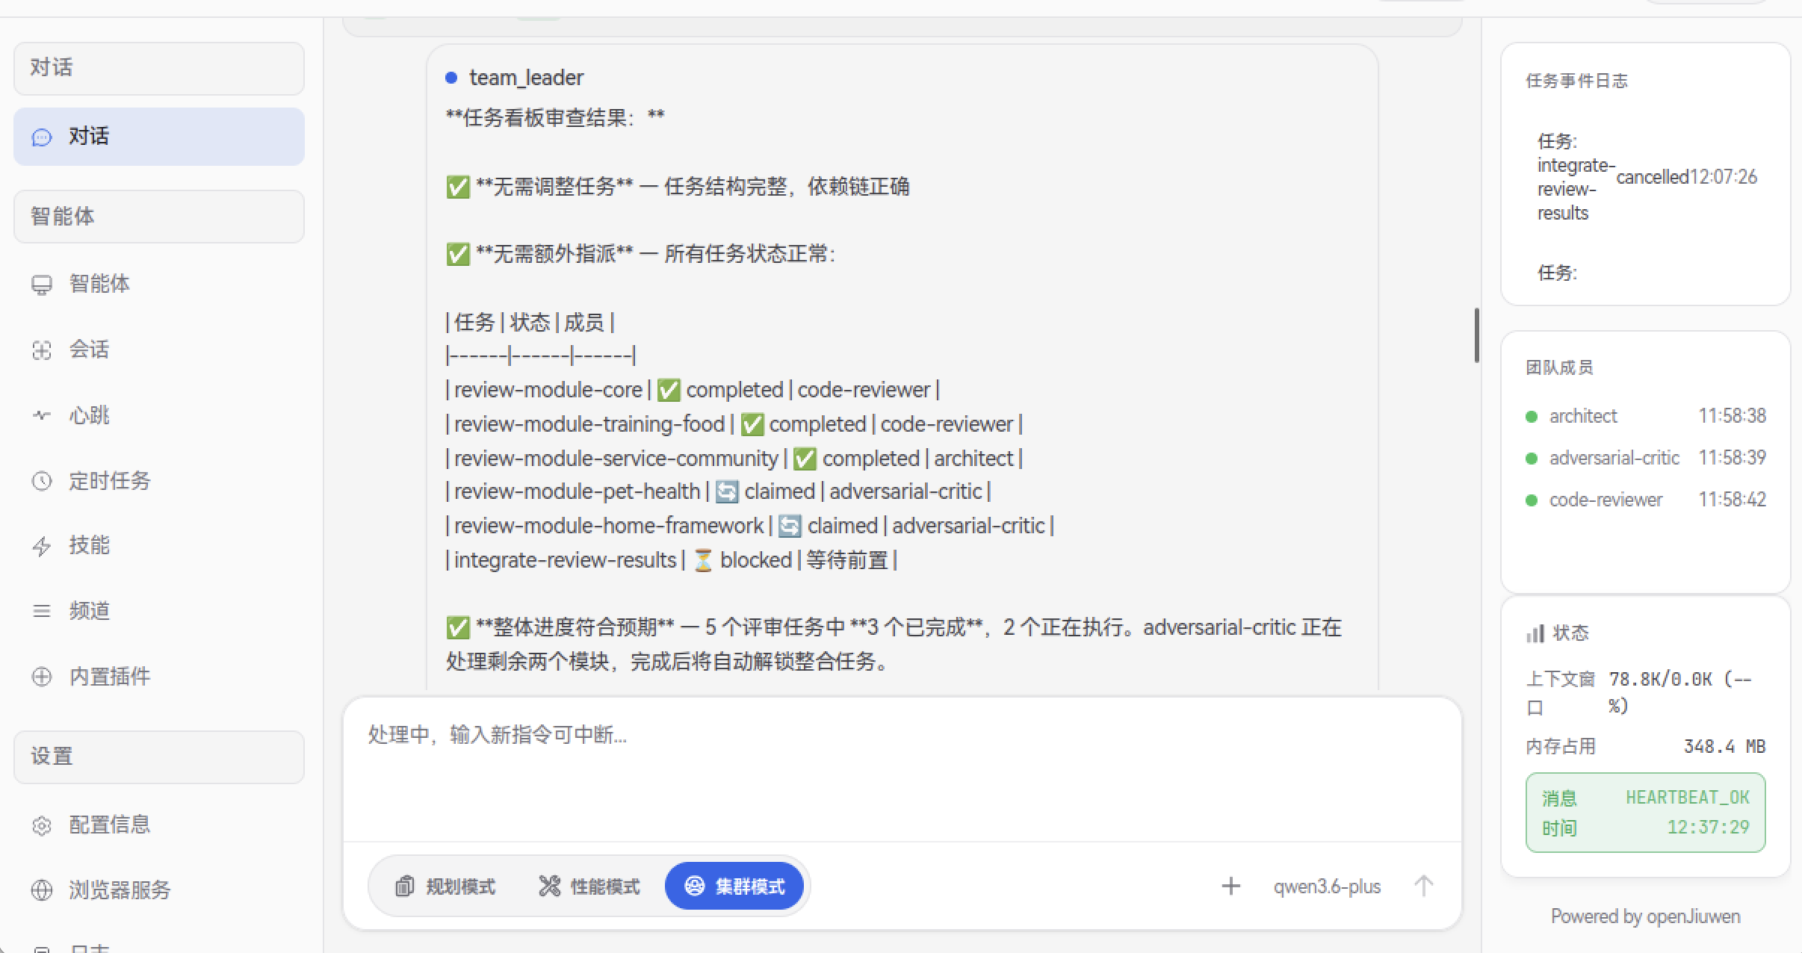Viewport: 1802px width, 953px height.
Task: Click the pulse icon beside 心跳
Action: [42, 415]
